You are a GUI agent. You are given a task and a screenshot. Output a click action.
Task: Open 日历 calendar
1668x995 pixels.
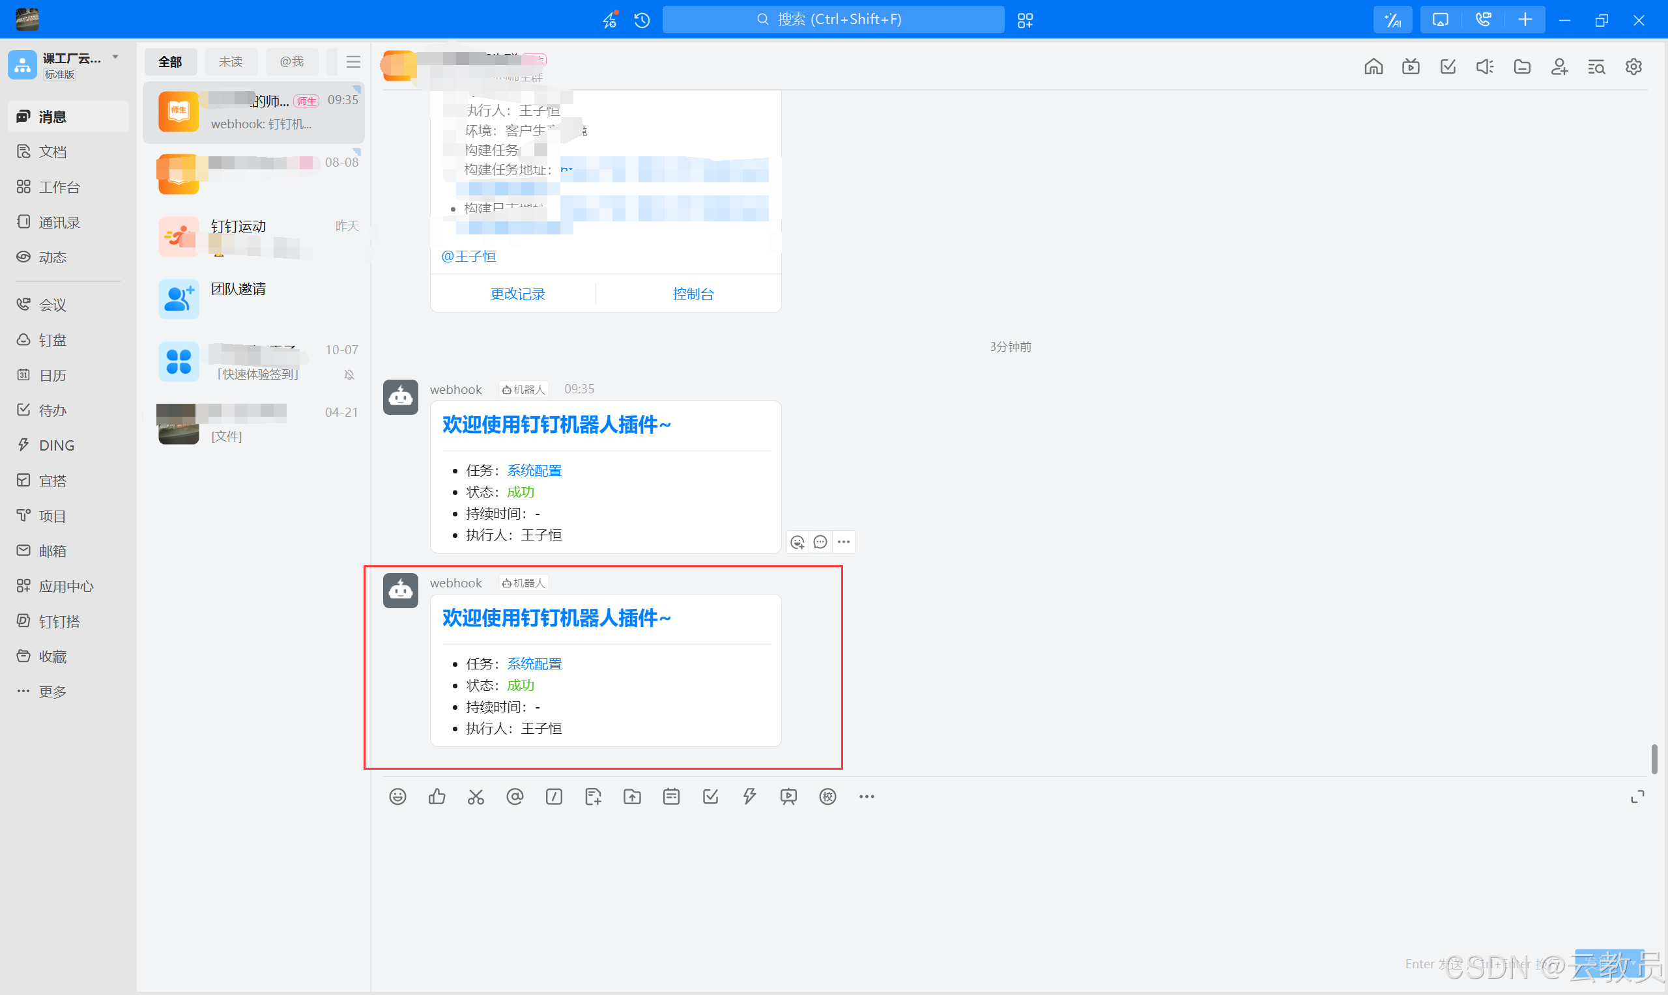[67, 376]
